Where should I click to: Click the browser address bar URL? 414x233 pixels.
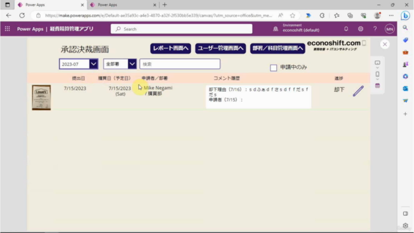pyautogui.click(x=158, y=16)
